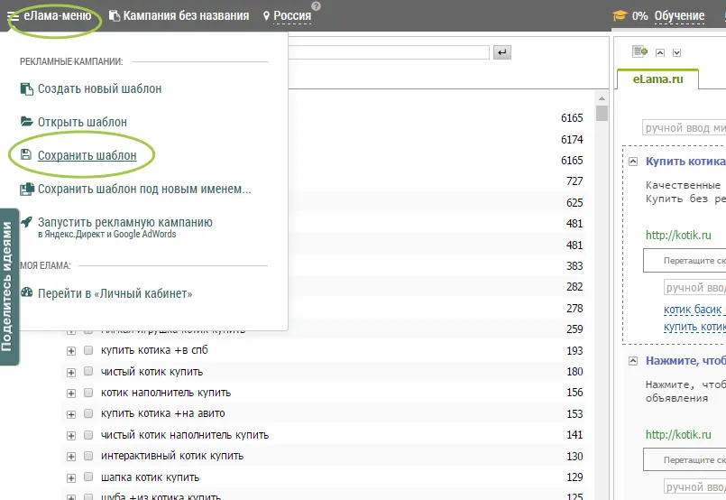Open the Обучение training link
726x500 pixels.
[679, 15]
